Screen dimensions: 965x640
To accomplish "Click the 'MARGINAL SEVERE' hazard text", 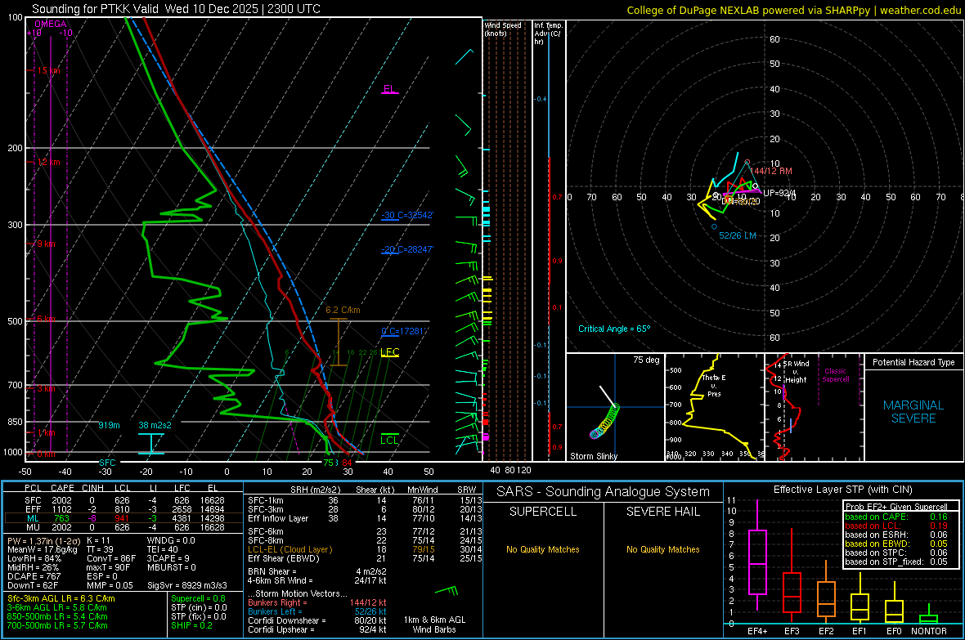I will (913, 412).
